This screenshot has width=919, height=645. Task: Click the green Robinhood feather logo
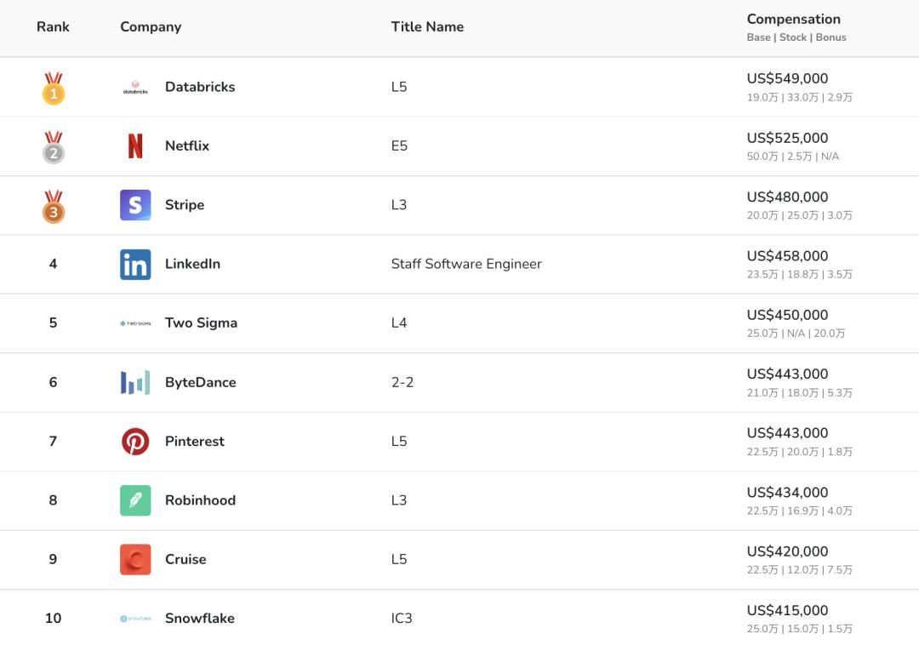point(135,500)
